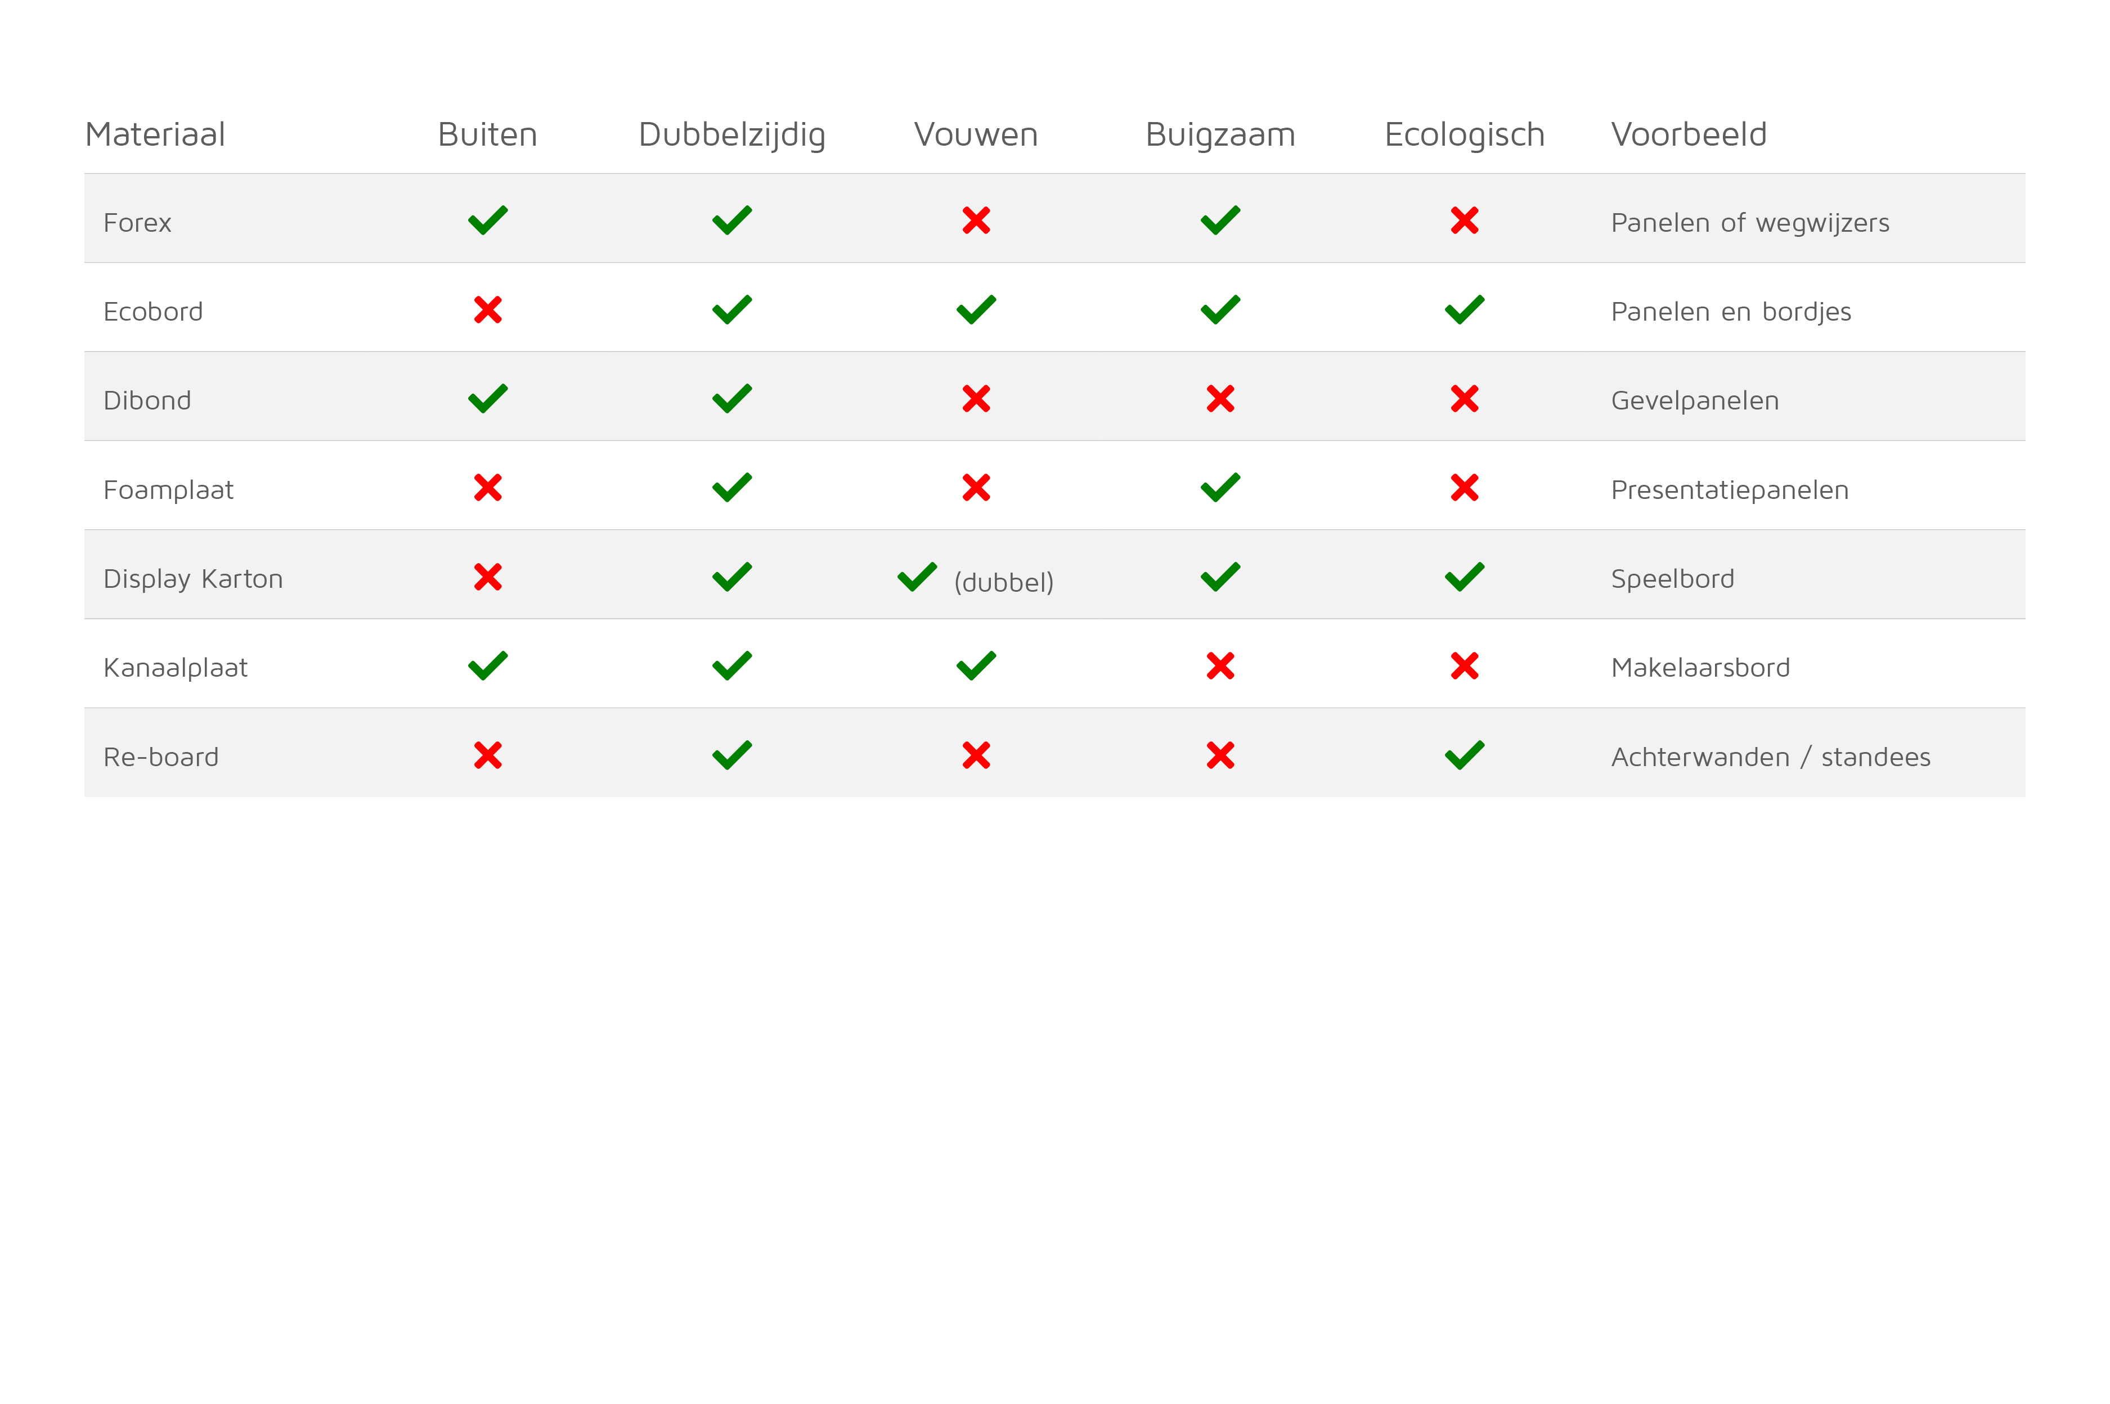Click the red cross for Forex Vouwen
The width and height of the screenshot is (2110, 1404).
point(975,220)
